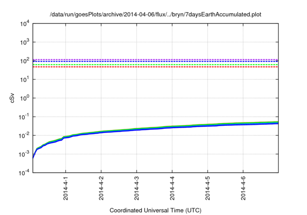Viewport: 307px width, 215px height.
Task: Click the 10^3 y-axis tick label
Action: click(x=24, y=42)
